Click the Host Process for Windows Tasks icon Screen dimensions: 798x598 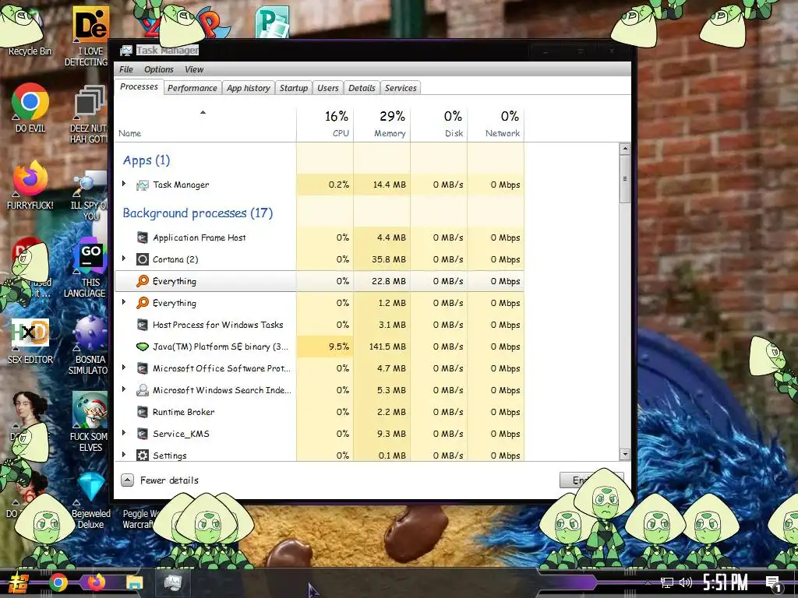pos(143,325)
